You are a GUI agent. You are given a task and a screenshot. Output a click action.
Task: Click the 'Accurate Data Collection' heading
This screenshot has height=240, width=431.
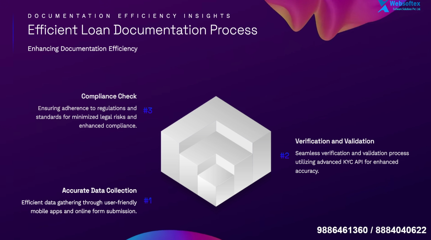(x=99, y=191)
